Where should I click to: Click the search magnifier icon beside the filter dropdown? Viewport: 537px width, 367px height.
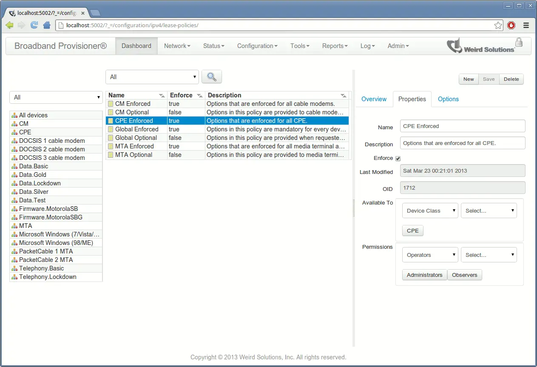pyautogui.click(x=211, y=77)
